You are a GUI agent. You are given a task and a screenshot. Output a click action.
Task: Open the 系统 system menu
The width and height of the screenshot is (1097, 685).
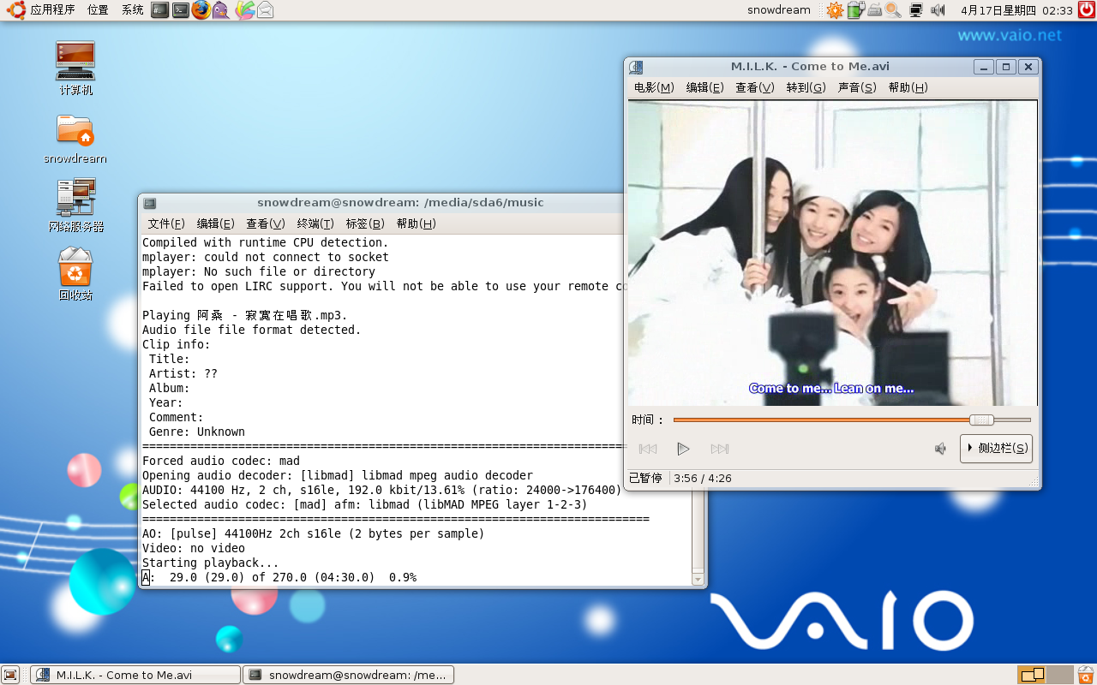tap(132, 10)
